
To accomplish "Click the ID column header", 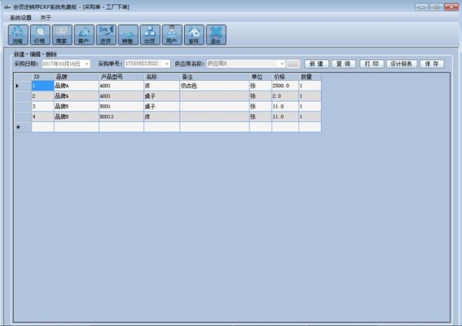I will click(x=42, y=77).
